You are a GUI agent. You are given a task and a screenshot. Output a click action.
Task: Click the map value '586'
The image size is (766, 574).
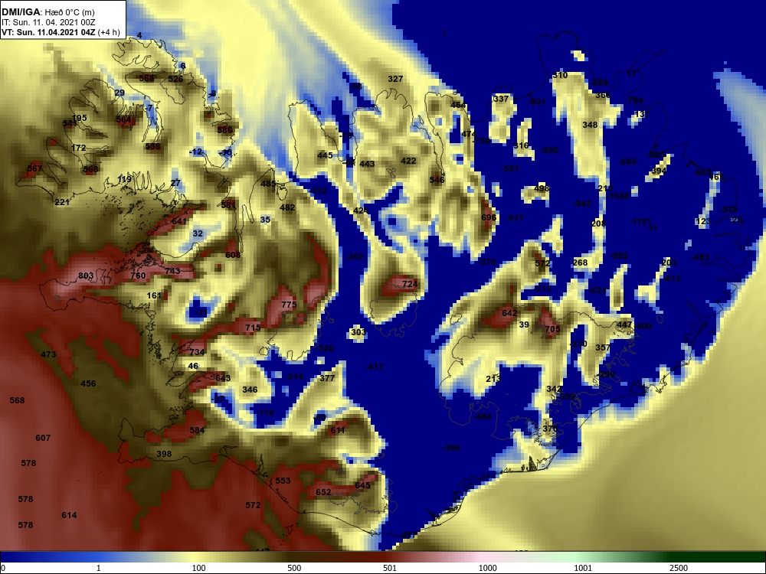(224, 130)
